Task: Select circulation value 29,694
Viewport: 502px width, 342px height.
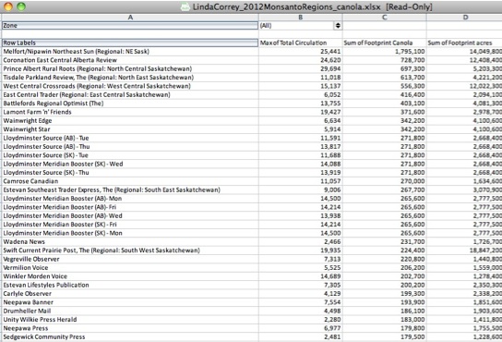Action: pos(330,68)
